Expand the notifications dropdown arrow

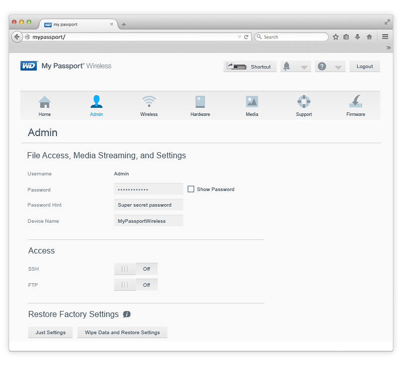pyautogui.click(x=304, y=68)
